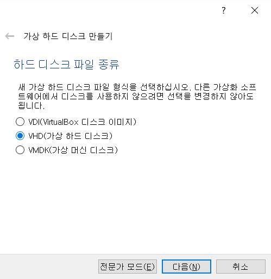Image resolution: width=271 pixels, height=279 pixels.
Task: Click the question mark help icon
Action: 224,10
